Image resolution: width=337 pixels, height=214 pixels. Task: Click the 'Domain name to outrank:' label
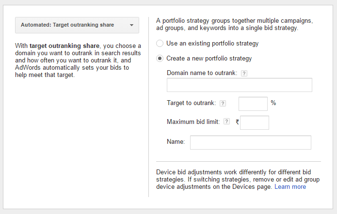tap(202, 73)
